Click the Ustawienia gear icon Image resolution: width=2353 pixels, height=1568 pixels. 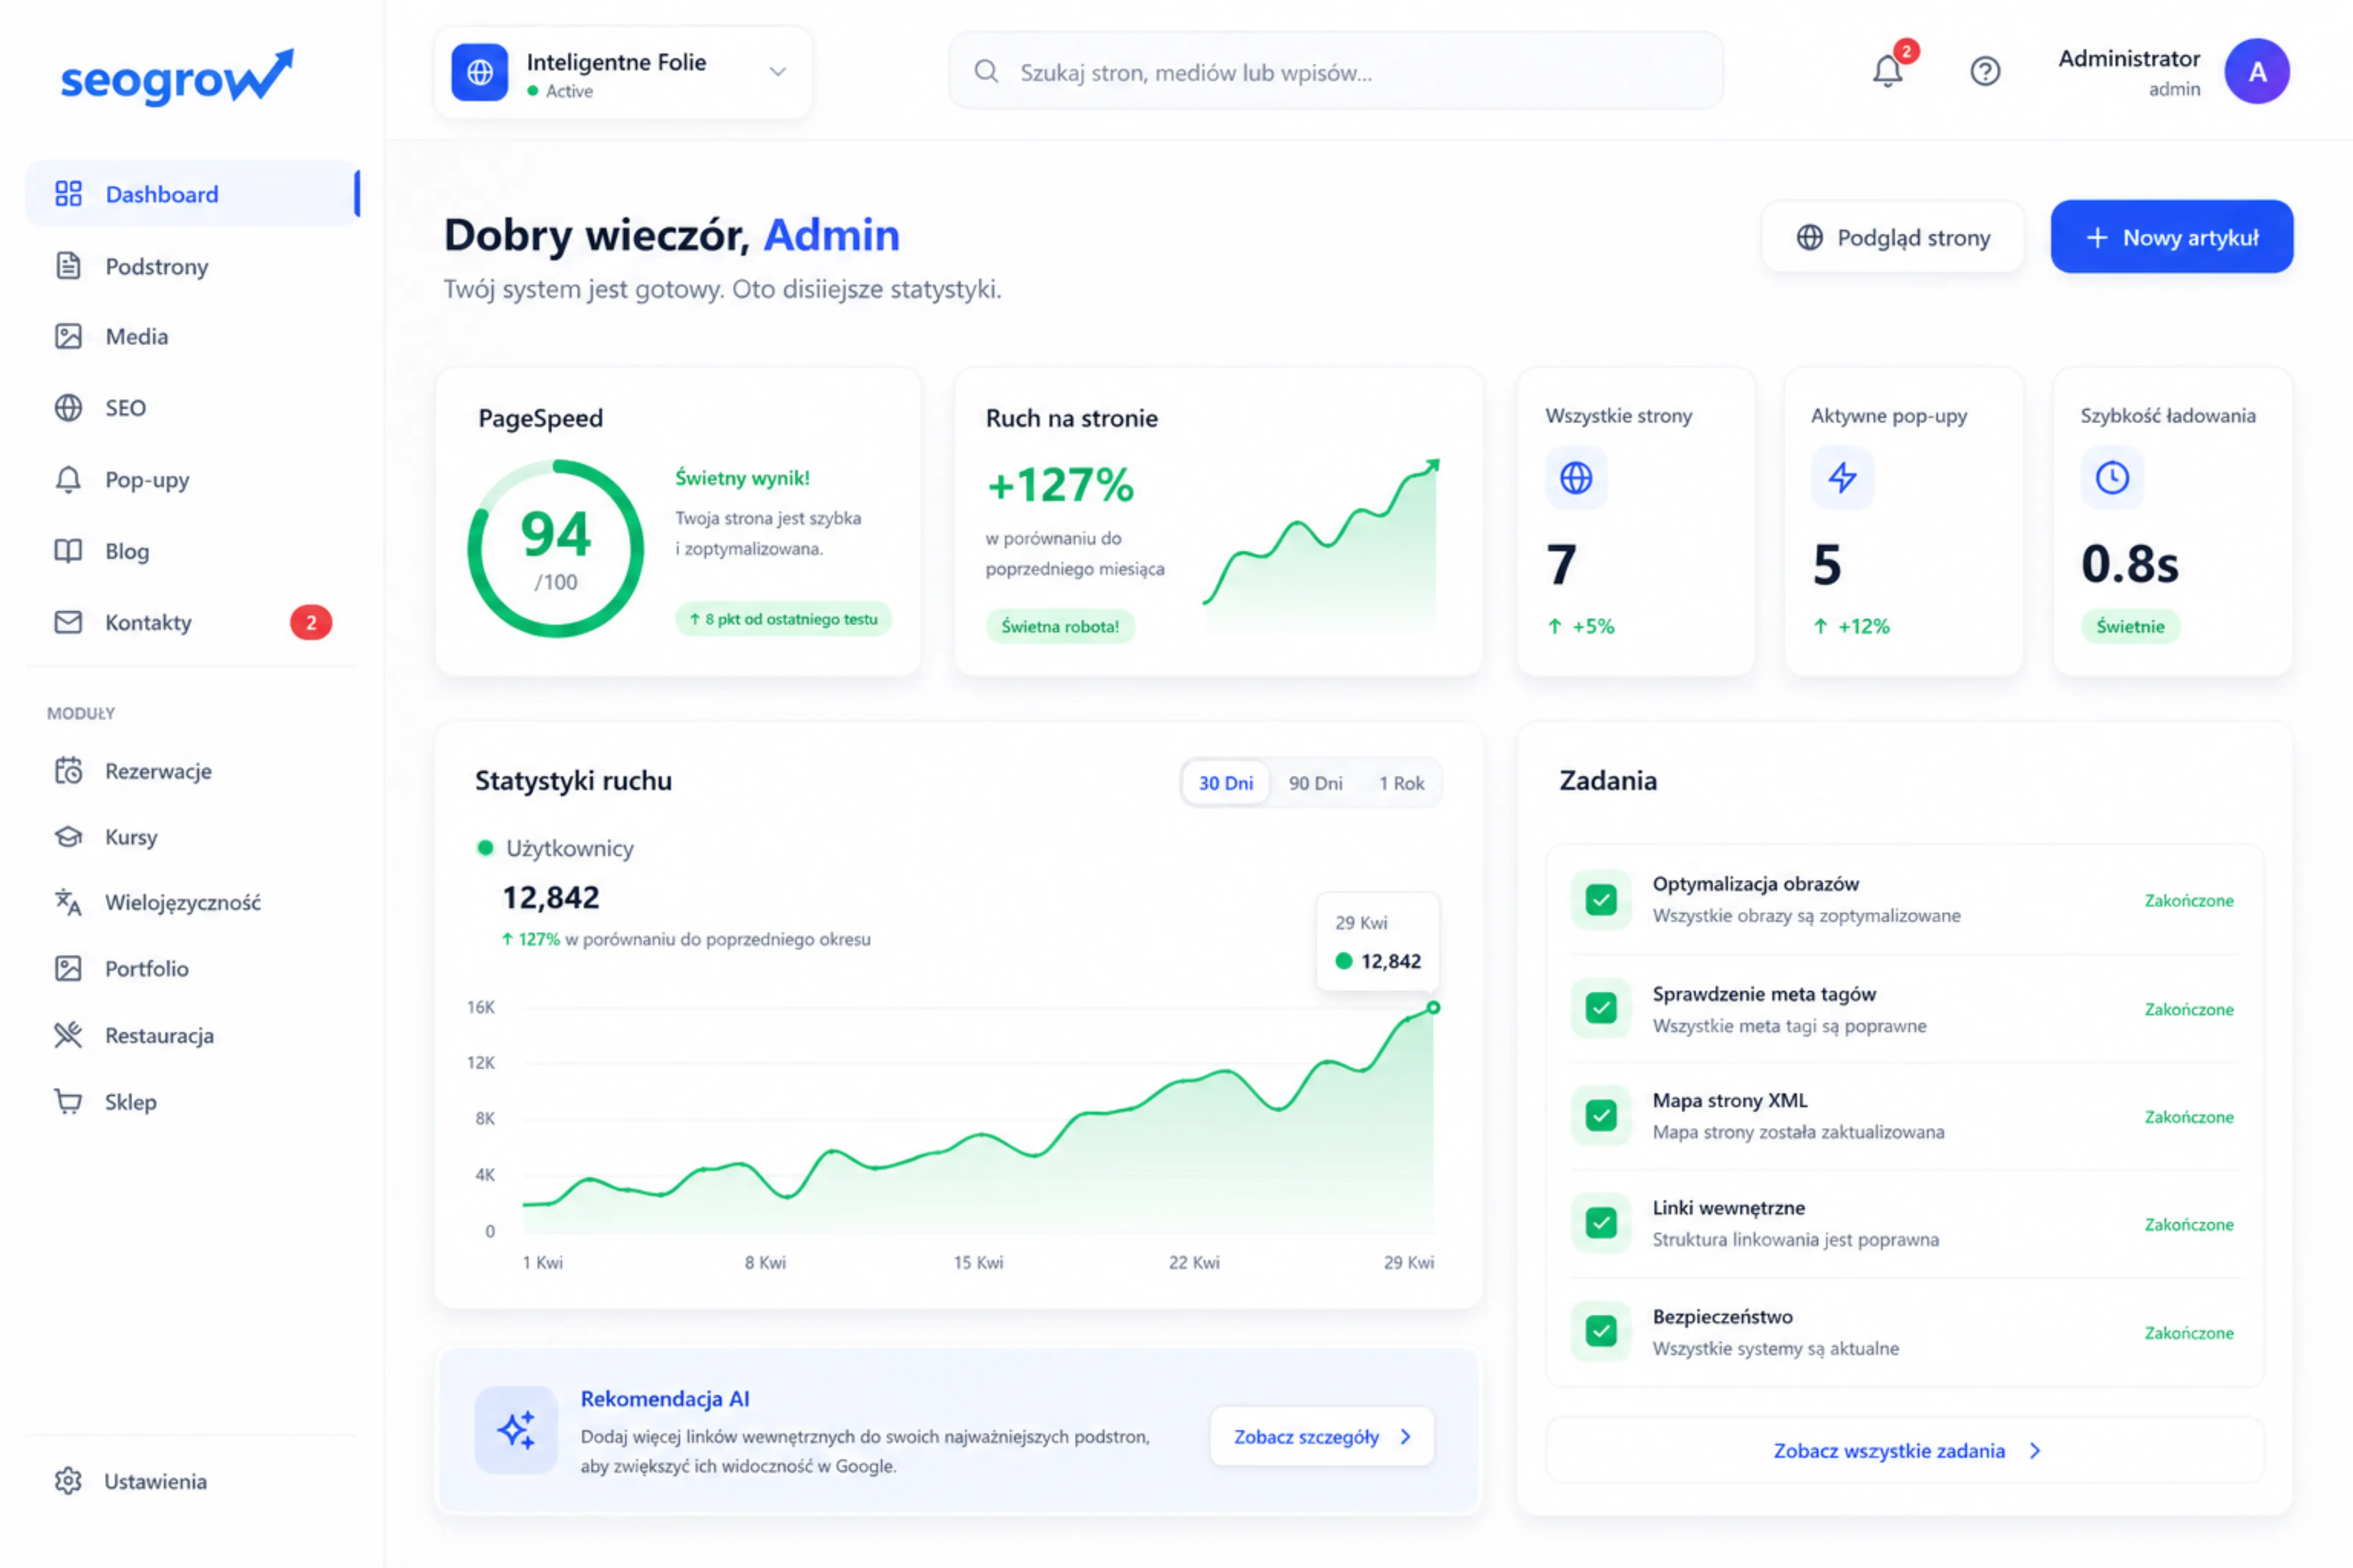point(68,1481)
